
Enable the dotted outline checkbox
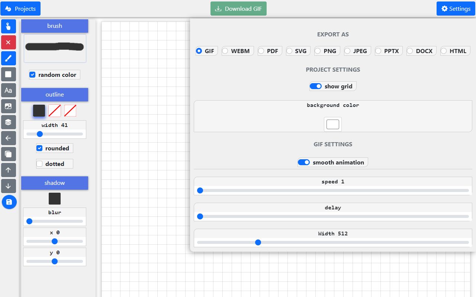[x=40, y=164]
